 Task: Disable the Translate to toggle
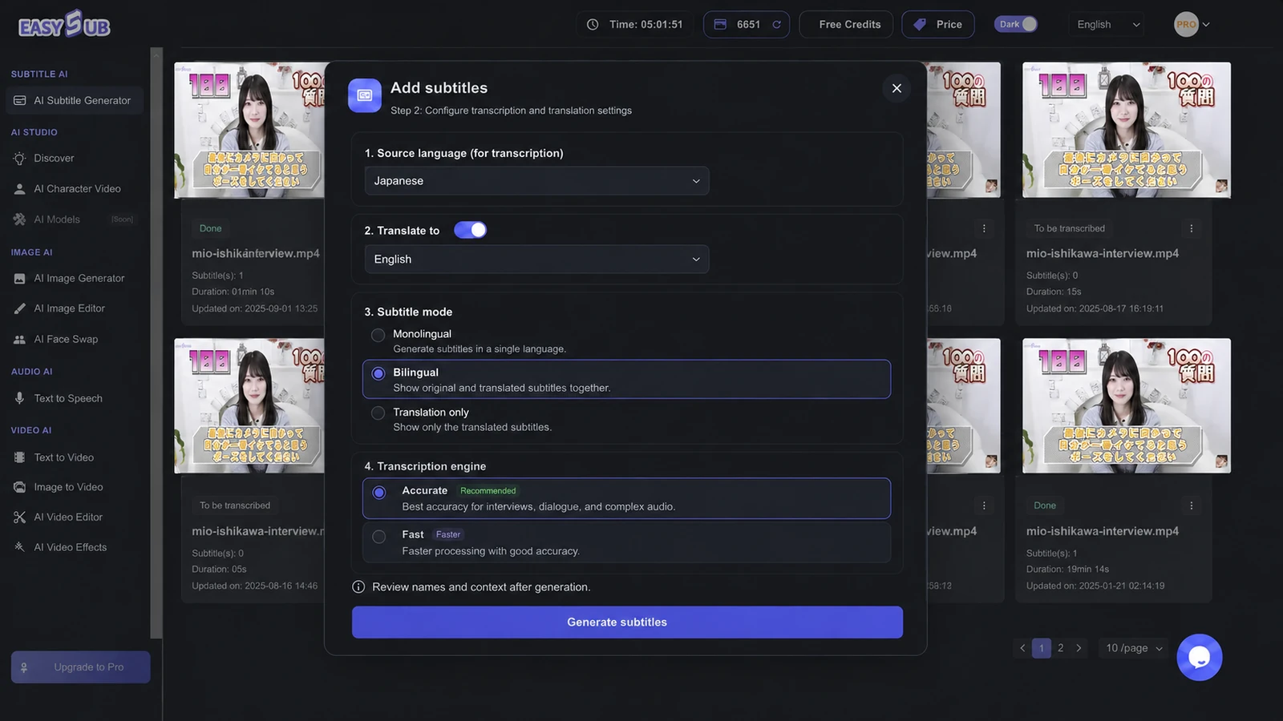pyautogui.click(x=470, y=230)
